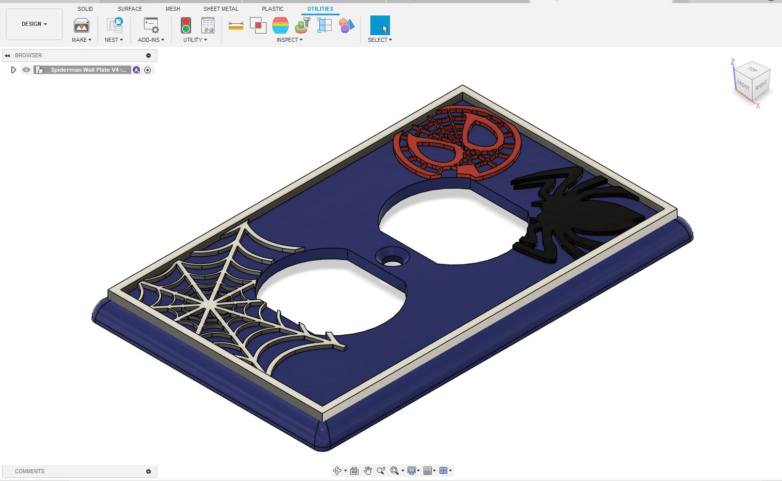Open the Display Settings monitor icon
This screenshot has height=481, width=782.
[412, 471]
